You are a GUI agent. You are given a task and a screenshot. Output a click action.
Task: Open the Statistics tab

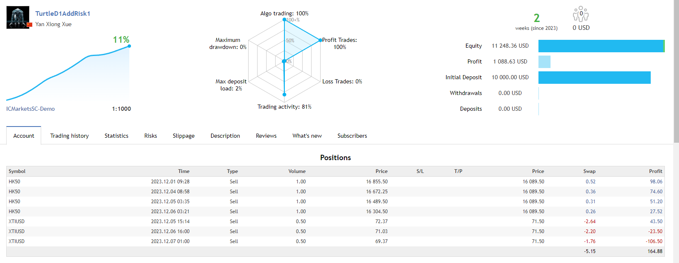[116, 136]
